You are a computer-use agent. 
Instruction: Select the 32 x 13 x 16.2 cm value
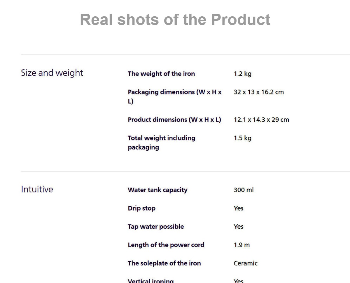pos(259,92)
